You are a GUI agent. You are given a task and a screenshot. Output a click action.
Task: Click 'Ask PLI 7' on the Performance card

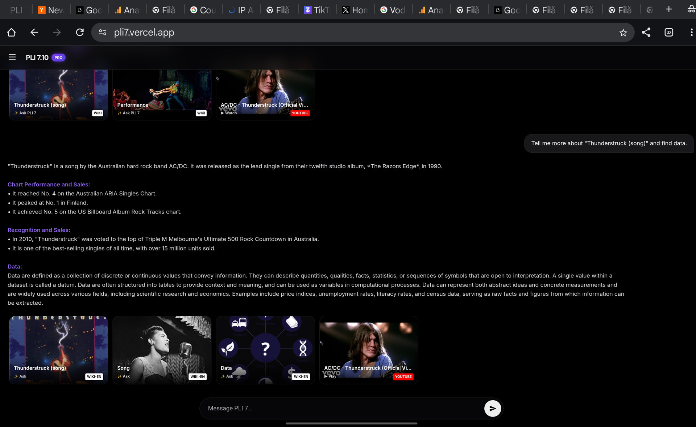129,113
